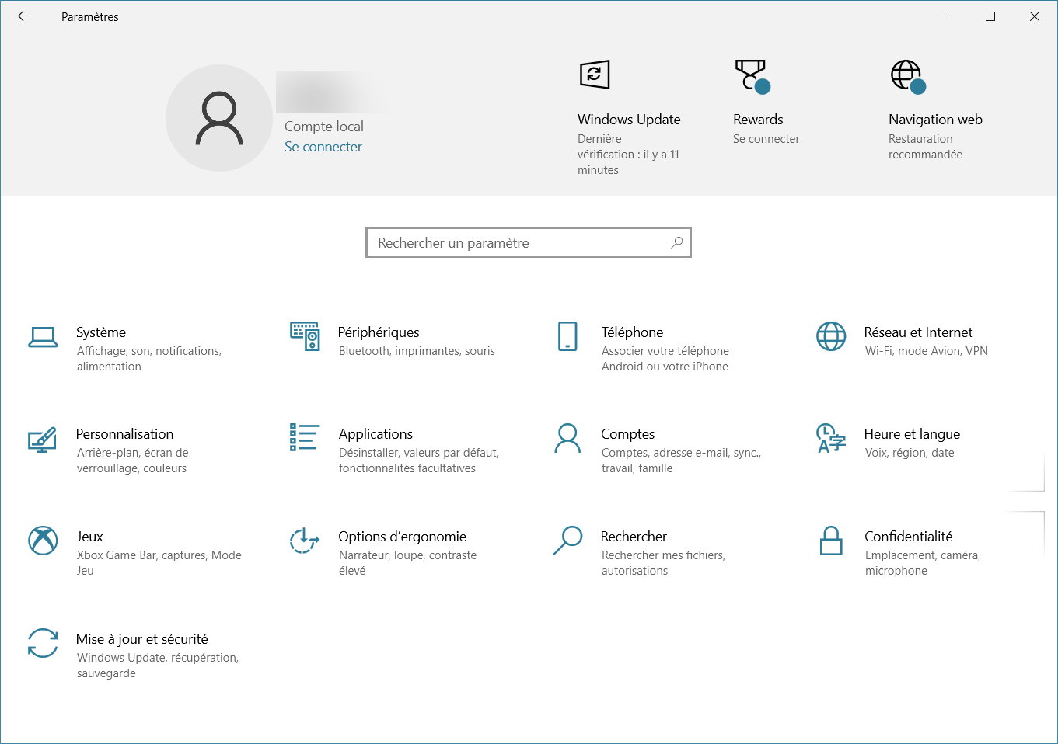
Task: Open the Périphériques devices icon
Action: (305, 336)
